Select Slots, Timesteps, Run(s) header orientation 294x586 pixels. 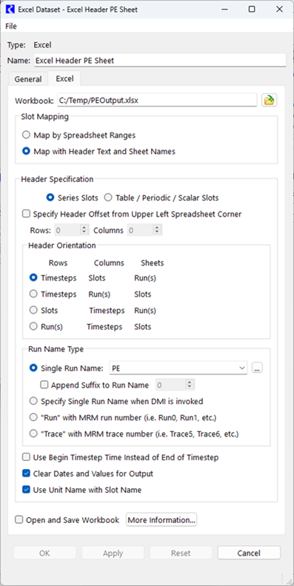tap(33, 310)
